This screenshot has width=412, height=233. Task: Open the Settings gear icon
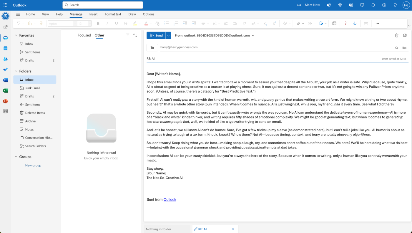(x=384, y=5)
